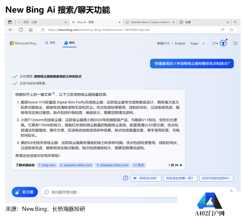Screen dimensions: 242x216
Task: Reload the page with refresh icon
Action: [x=21, y=30]
